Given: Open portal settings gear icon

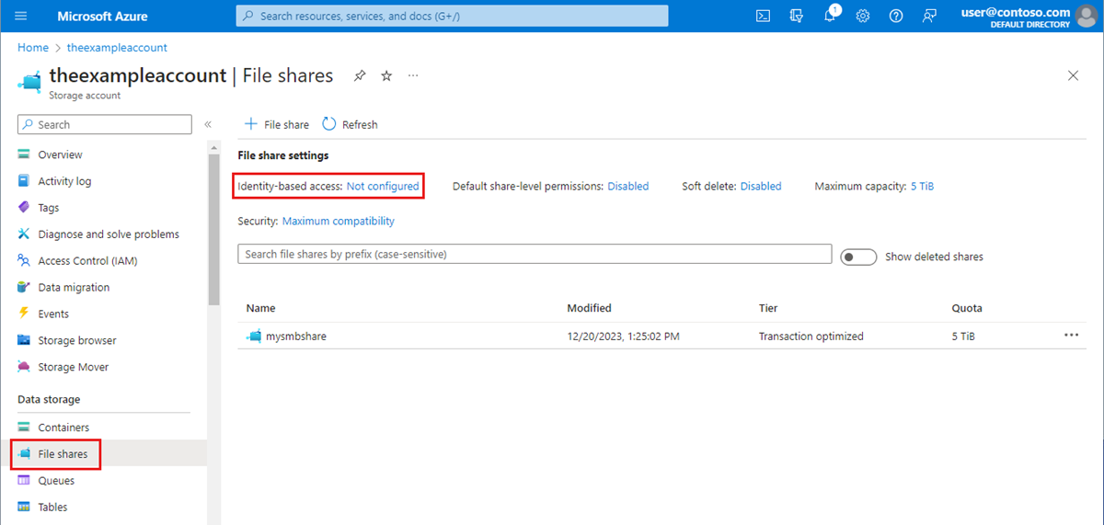Looking at the screenshot, I should (863, 16).
